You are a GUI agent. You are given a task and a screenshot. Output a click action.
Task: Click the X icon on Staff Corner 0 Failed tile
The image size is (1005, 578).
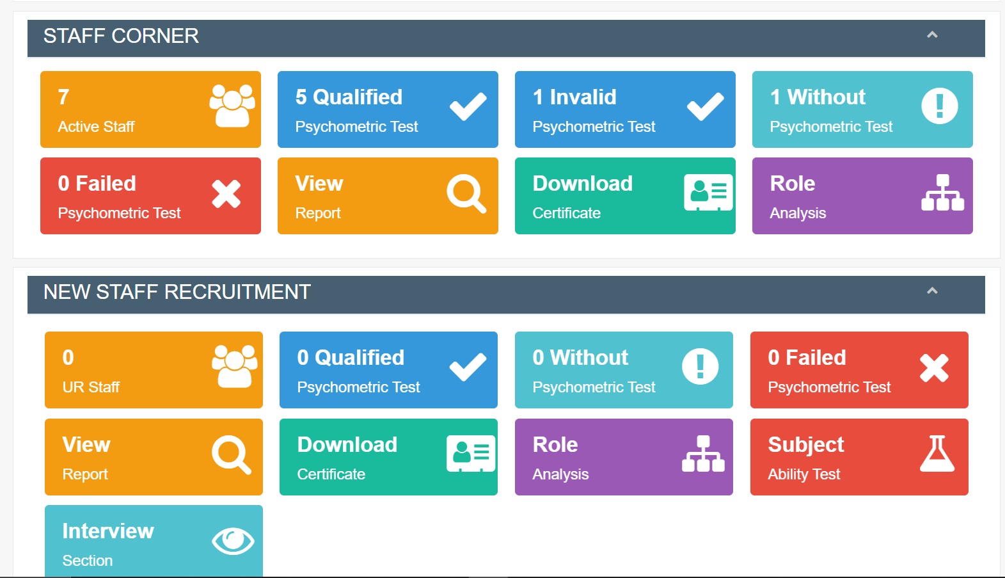[x=226, y=194]
